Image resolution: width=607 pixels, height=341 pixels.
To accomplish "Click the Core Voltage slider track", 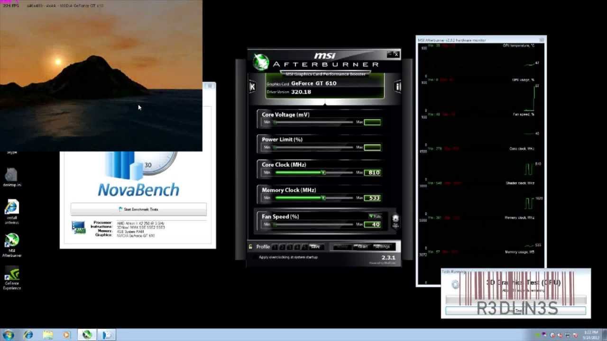I will click(313, 122).
